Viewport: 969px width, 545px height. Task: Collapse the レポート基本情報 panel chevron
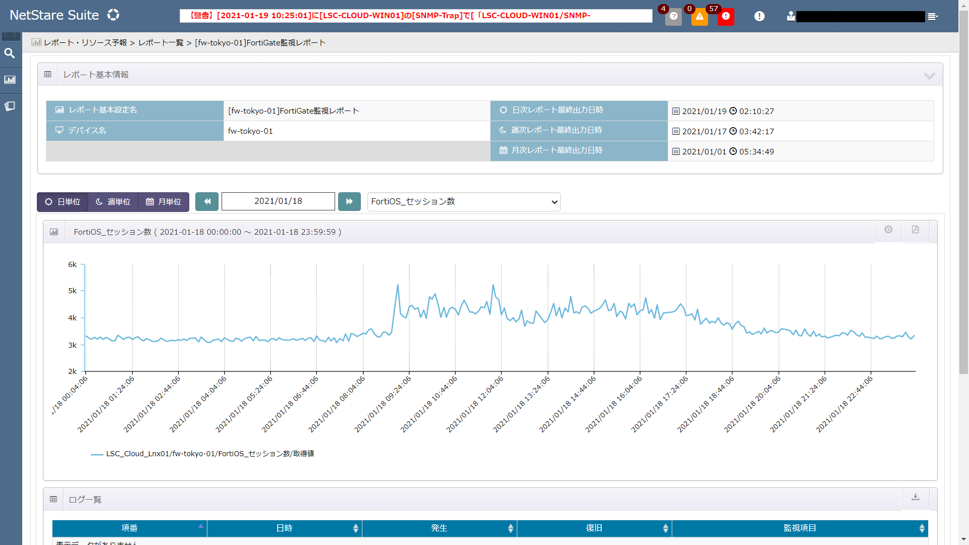click(x=929, y=75)
